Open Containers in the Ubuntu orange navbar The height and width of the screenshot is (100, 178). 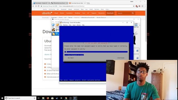coord(69,13)
